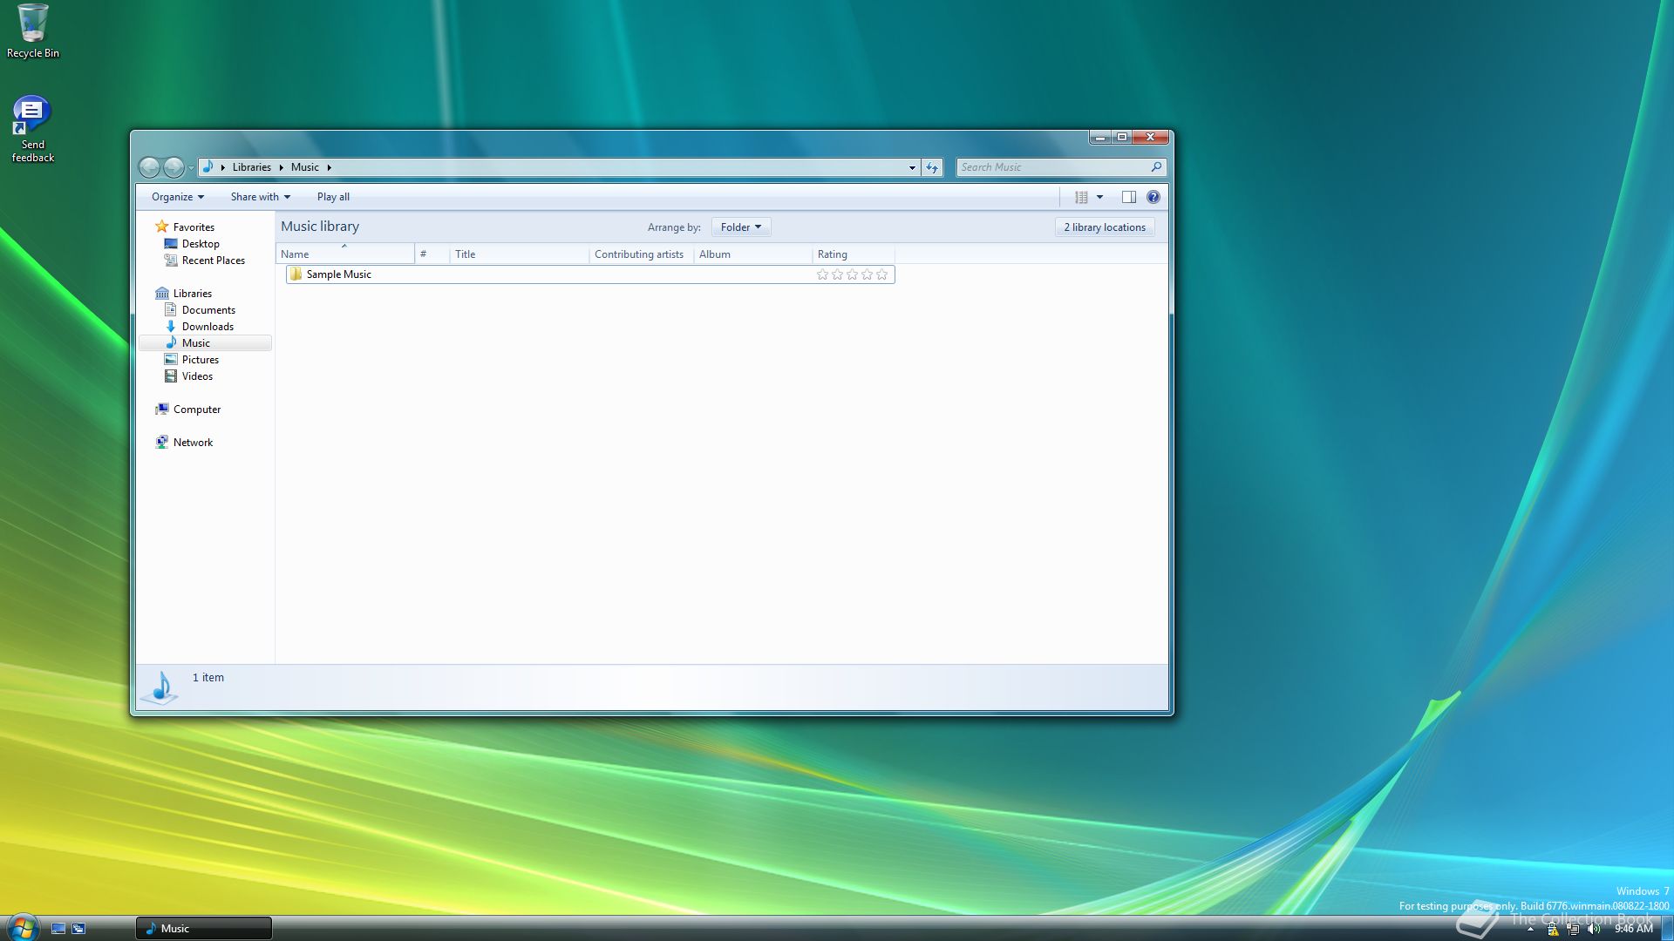Select the Sample Music folder name
Viewport: 1674px width, 941px height.
pyautogui.click(x=339, y=274)
